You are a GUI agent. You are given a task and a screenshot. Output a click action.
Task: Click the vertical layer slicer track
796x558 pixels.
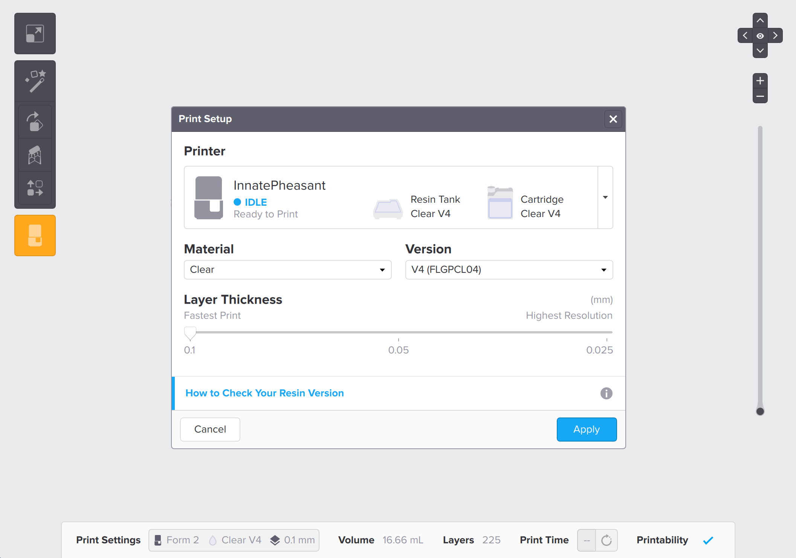pos(760,268)
